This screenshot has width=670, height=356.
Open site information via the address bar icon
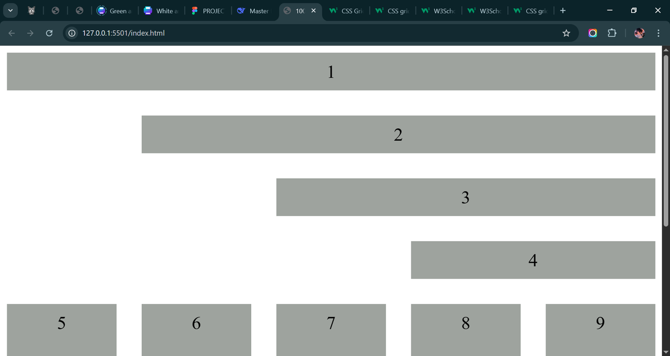(x=71, y=33)
